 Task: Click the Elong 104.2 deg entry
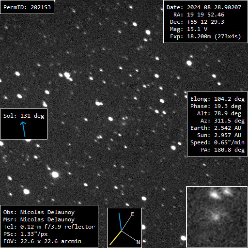pyautogui.click(x=217, y=99)
